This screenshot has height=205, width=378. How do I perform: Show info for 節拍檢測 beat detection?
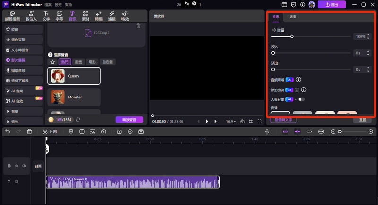[297, 90]
